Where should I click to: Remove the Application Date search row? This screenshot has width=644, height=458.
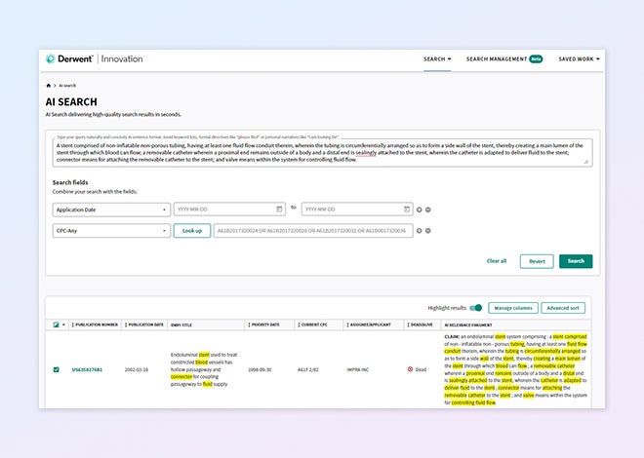pos(428,209)
